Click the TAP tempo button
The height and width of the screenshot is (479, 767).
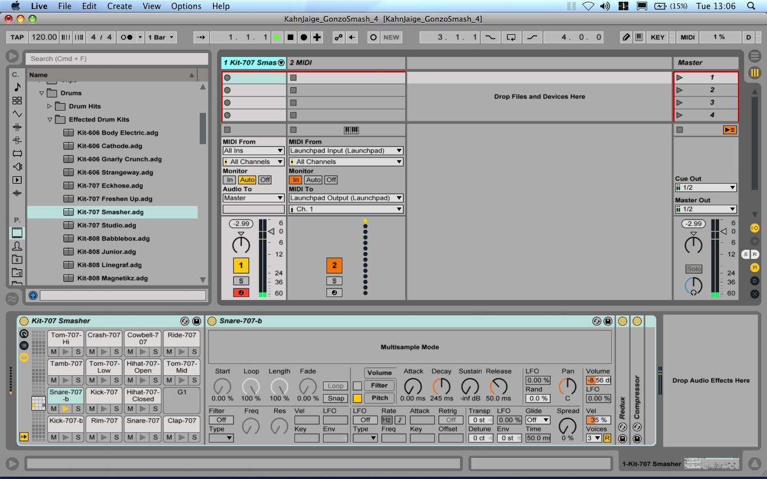pos(17,37)
